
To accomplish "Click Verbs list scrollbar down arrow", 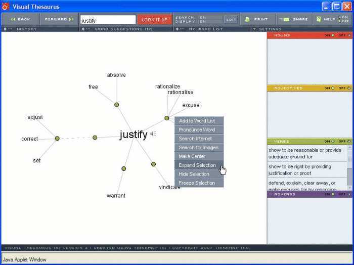I will (x=350, y=188).
